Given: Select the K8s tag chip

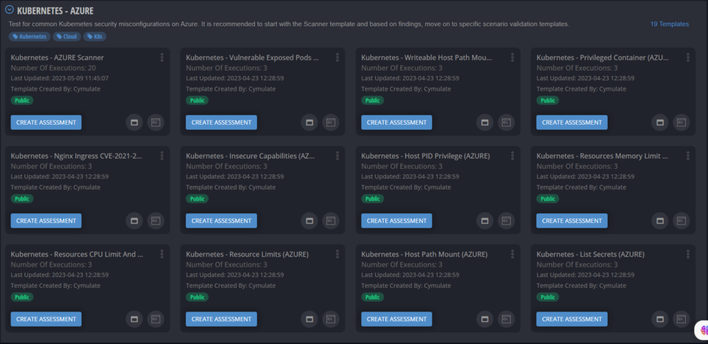Looking at the screenshot, I should 95,37.
